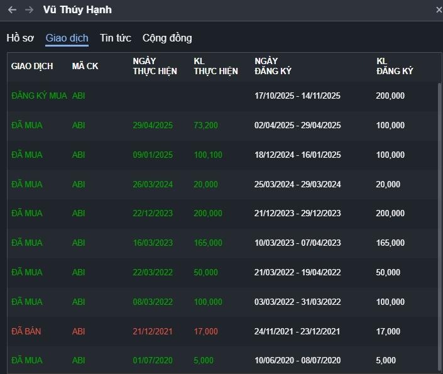The image size is (443, 374).
Task: Close the Vũ Thúy Hạnh panel
Action: click(439, 10)
